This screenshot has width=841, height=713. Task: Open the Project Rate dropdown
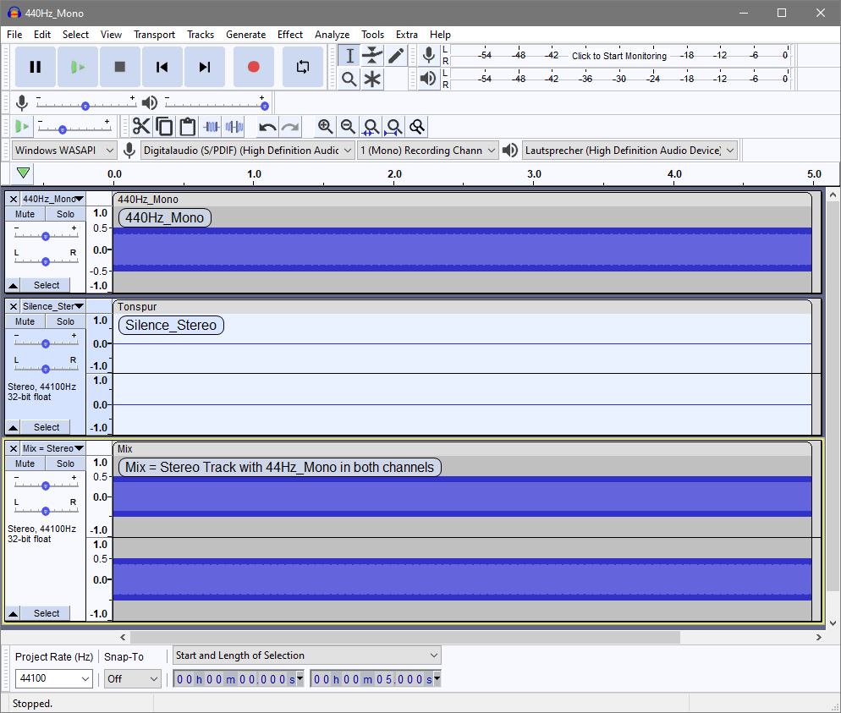coord(54,678)
